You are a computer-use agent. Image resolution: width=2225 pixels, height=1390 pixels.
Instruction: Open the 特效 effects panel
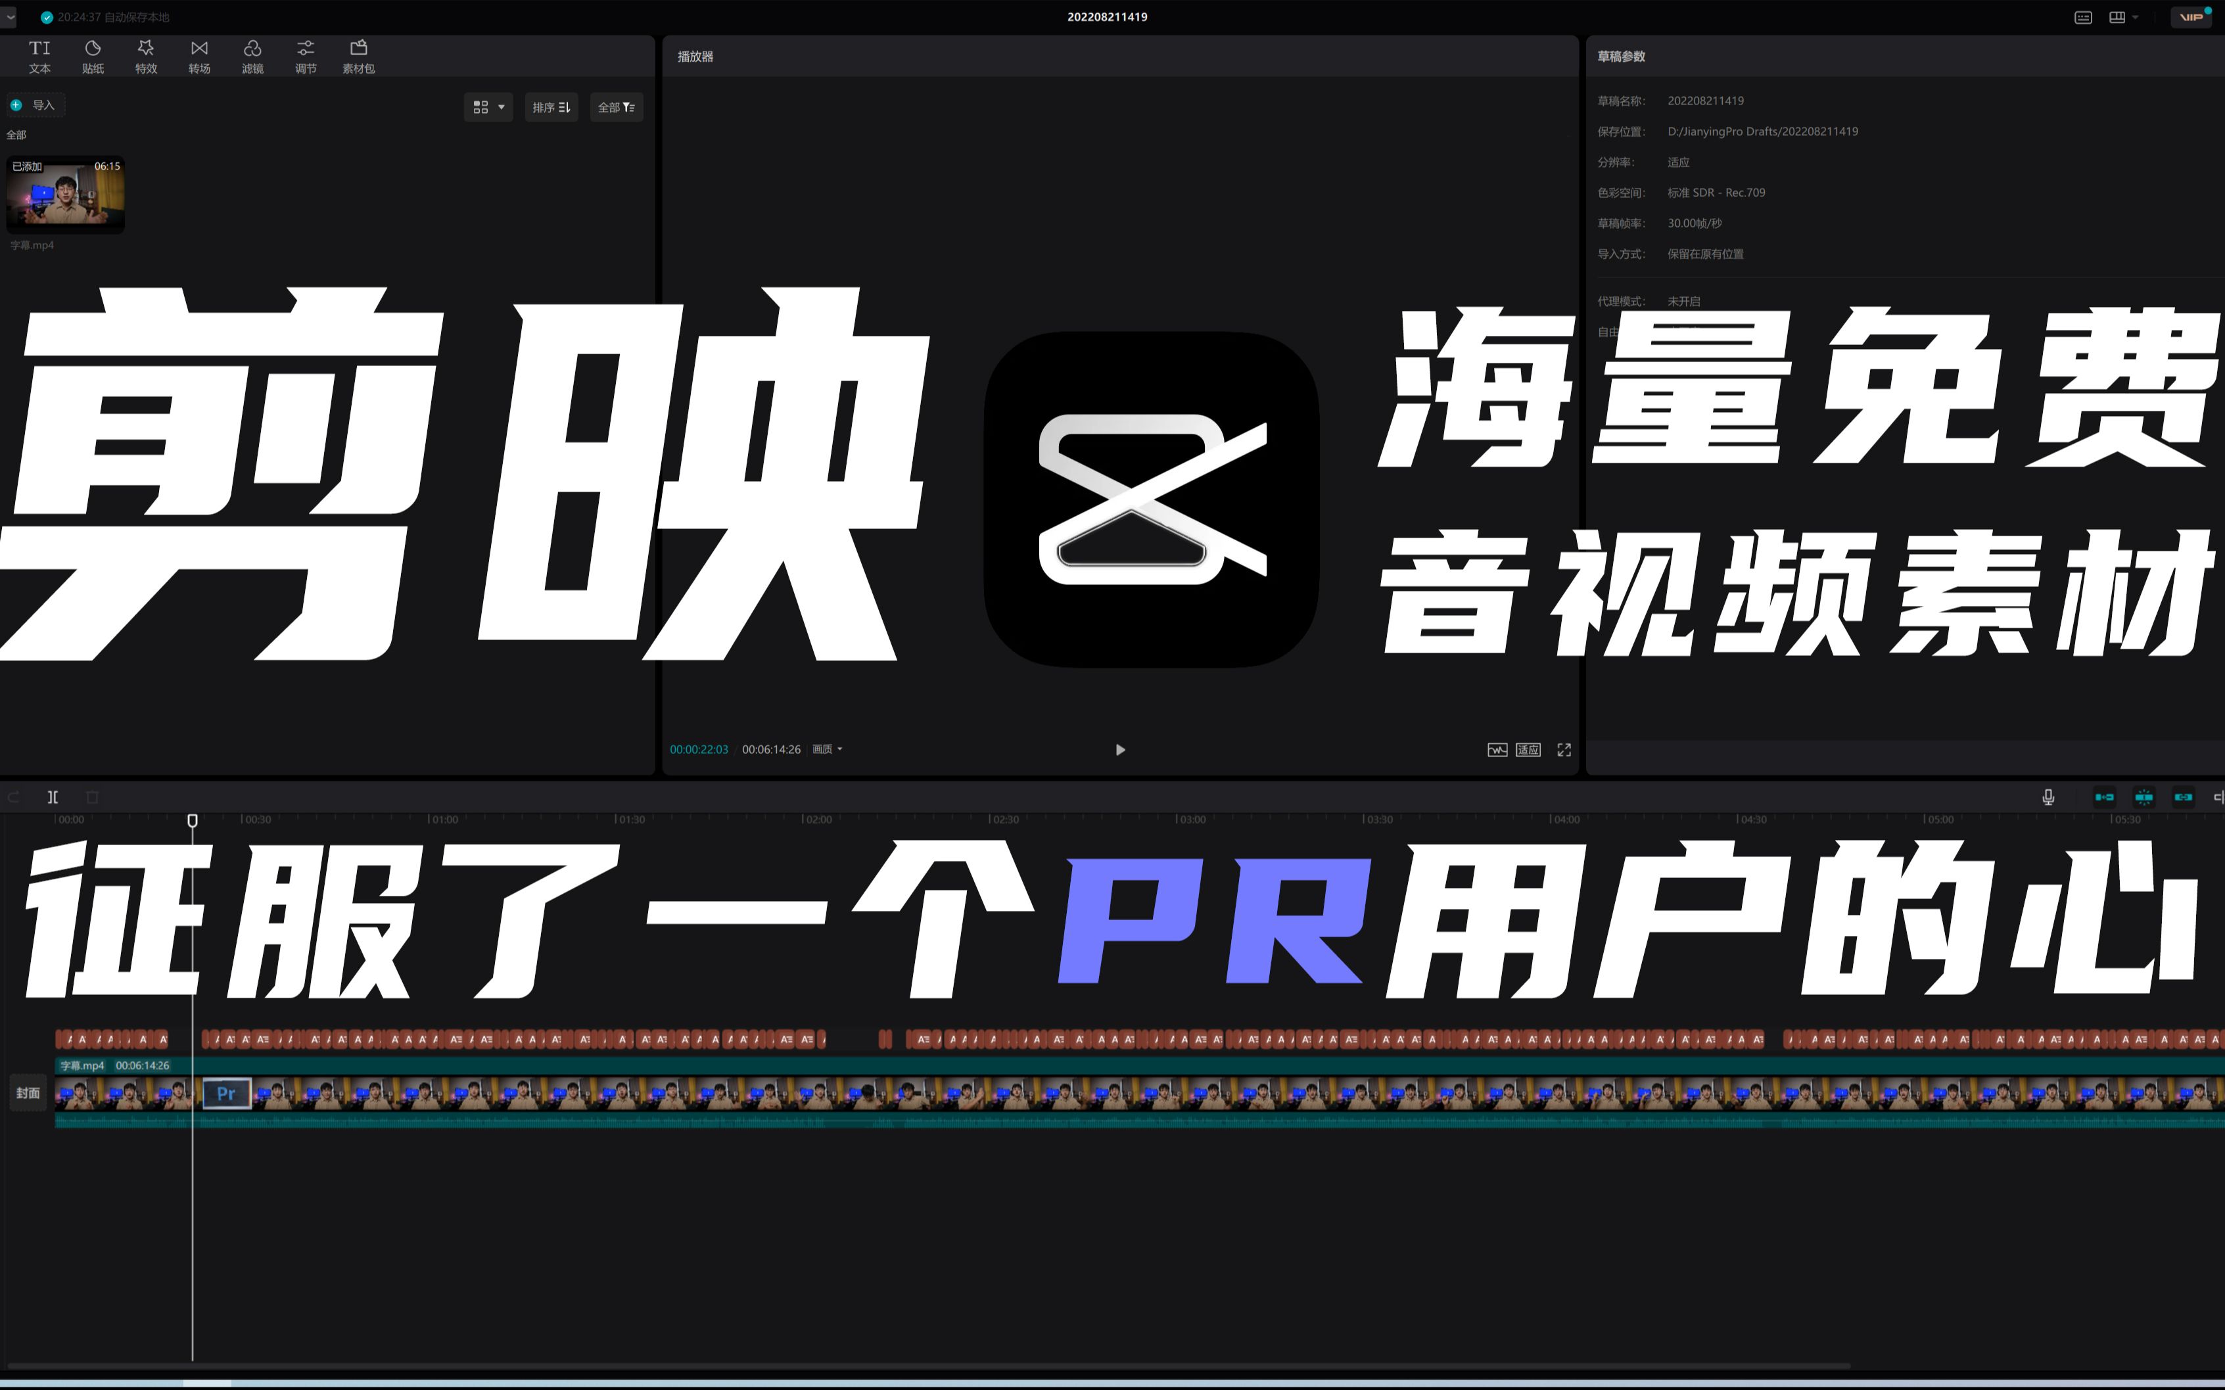click(x=146, y=56)
